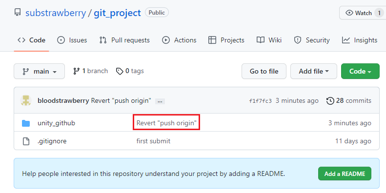Open the substrawberry owner profile link

coord(56,13)
